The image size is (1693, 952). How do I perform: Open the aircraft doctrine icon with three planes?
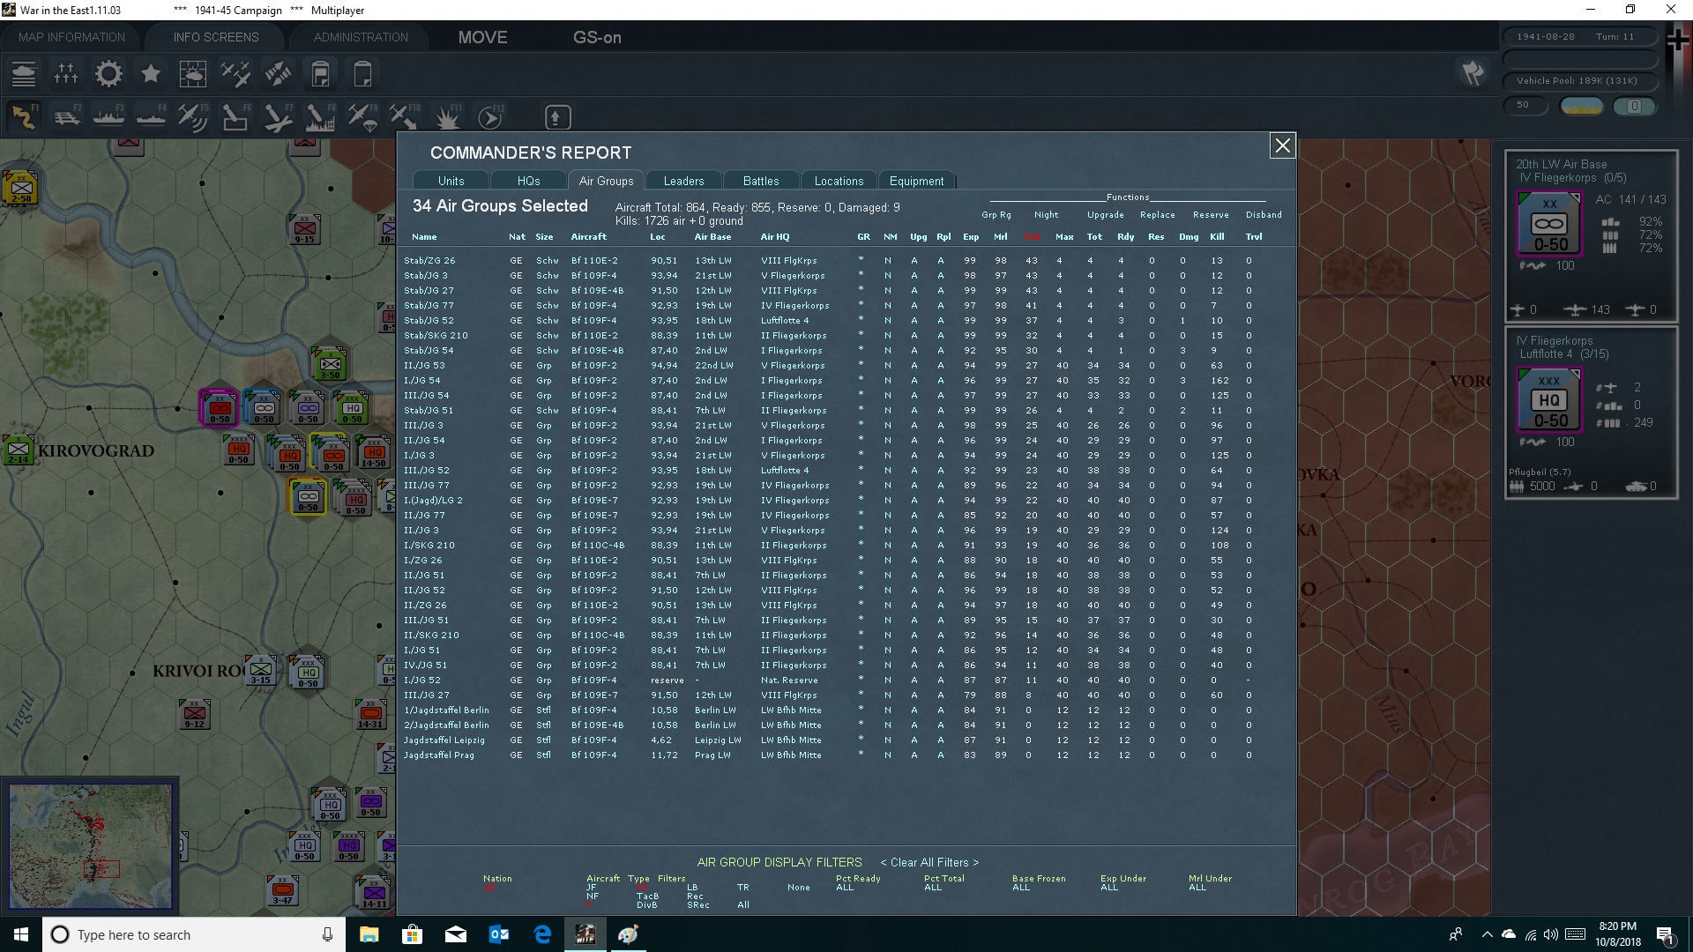[235, 74]
